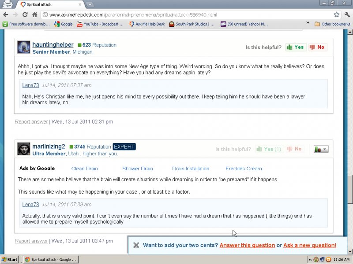Dismiss the two cents popup with X

(136, 245)
